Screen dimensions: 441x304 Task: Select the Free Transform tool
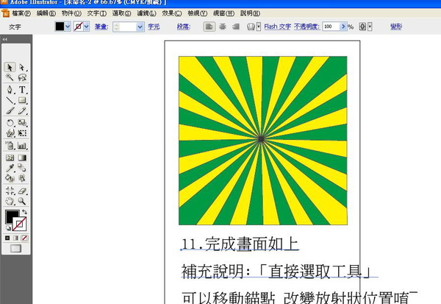[x=22, y=133]
